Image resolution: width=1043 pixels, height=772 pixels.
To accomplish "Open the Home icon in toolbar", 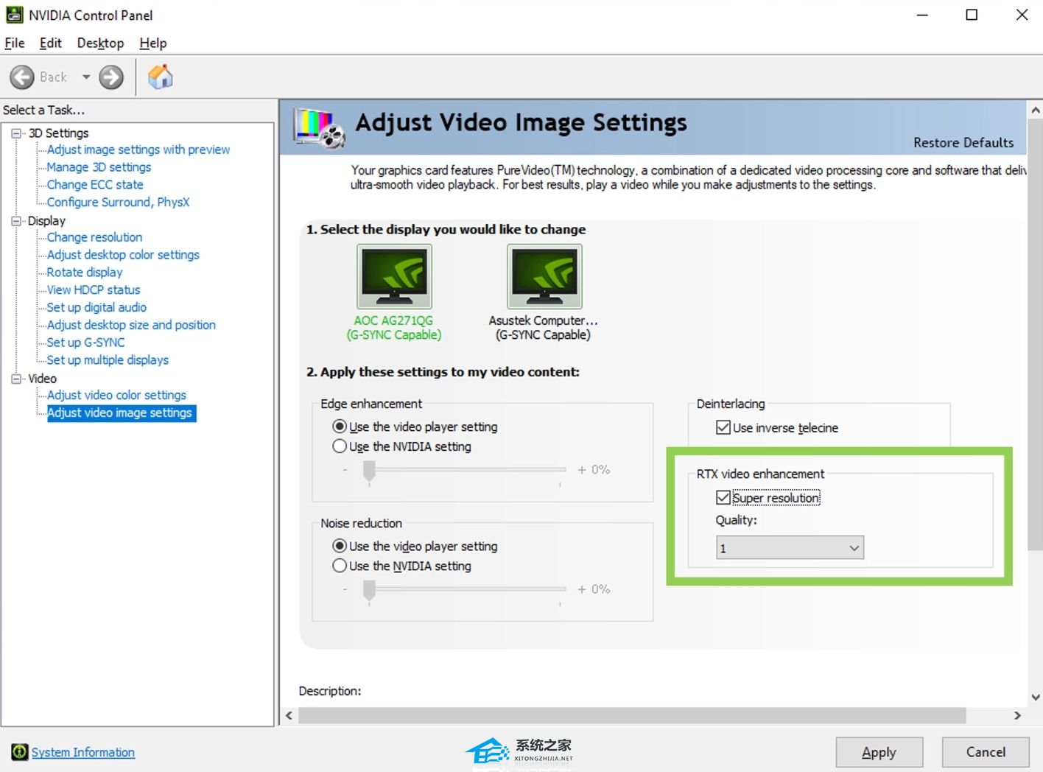I will pyautogui.click(x=160, y=77).
